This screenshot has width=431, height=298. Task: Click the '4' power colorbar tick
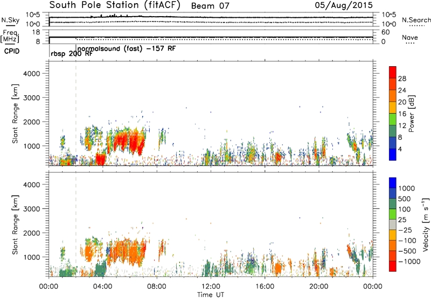point(400,149)
